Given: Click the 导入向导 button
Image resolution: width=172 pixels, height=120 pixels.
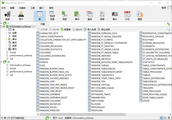Looking at the screenshot, I should 90,30.
